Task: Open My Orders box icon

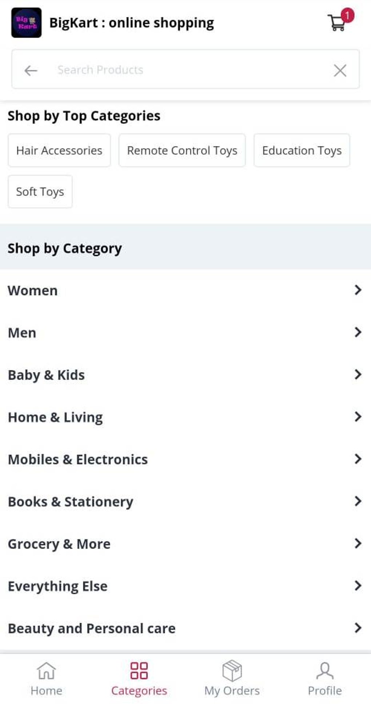Action: tap(232, 671)
